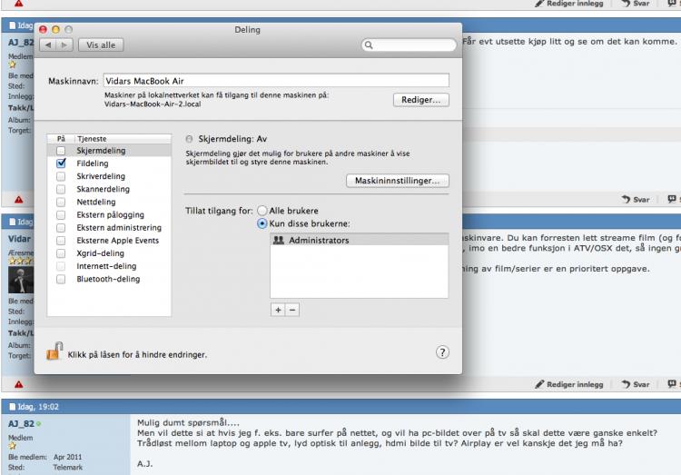Select the Alle brukere radio button
The width and height of the screenshot is (681, 475).
(262, 211)
